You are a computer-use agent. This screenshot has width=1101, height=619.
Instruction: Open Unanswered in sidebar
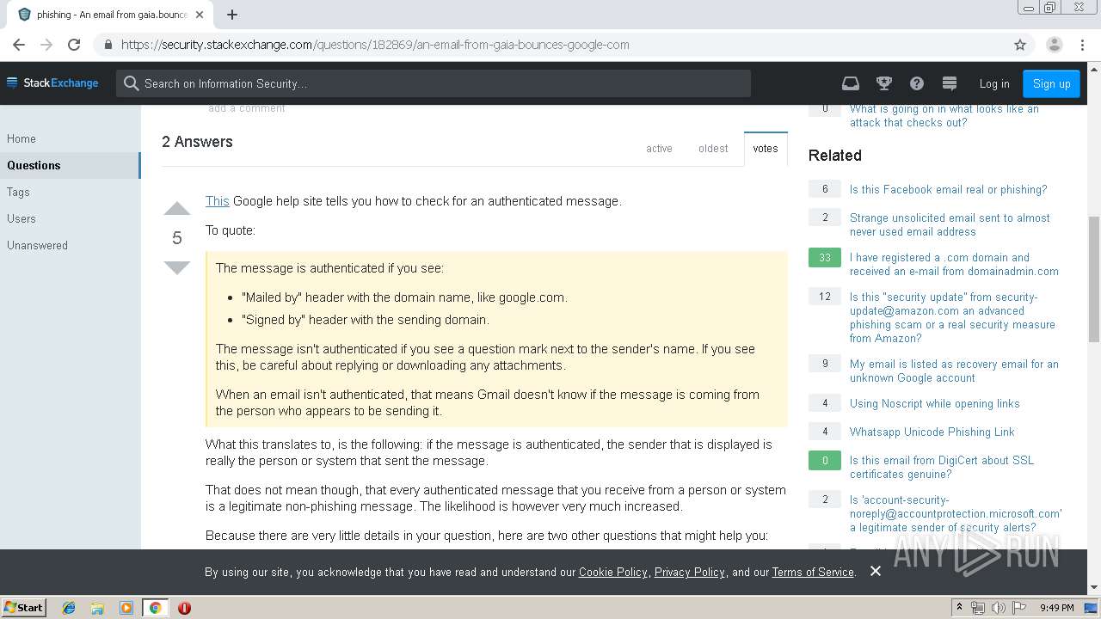(37, 245)
